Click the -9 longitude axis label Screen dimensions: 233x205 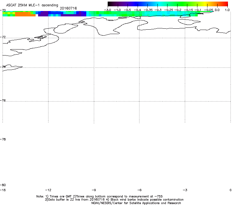coord(94,190)
